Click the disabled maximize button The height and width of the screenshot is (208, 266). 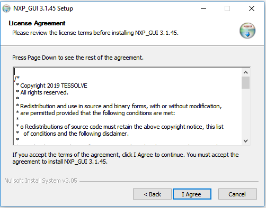[x=227, y=8]
